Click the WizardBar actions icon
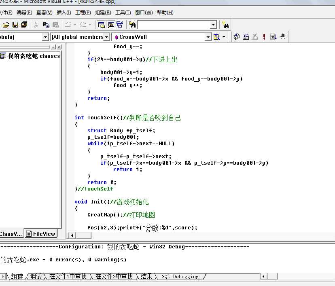335x286 pixels. pyautogui.click(x=216, y=37)
